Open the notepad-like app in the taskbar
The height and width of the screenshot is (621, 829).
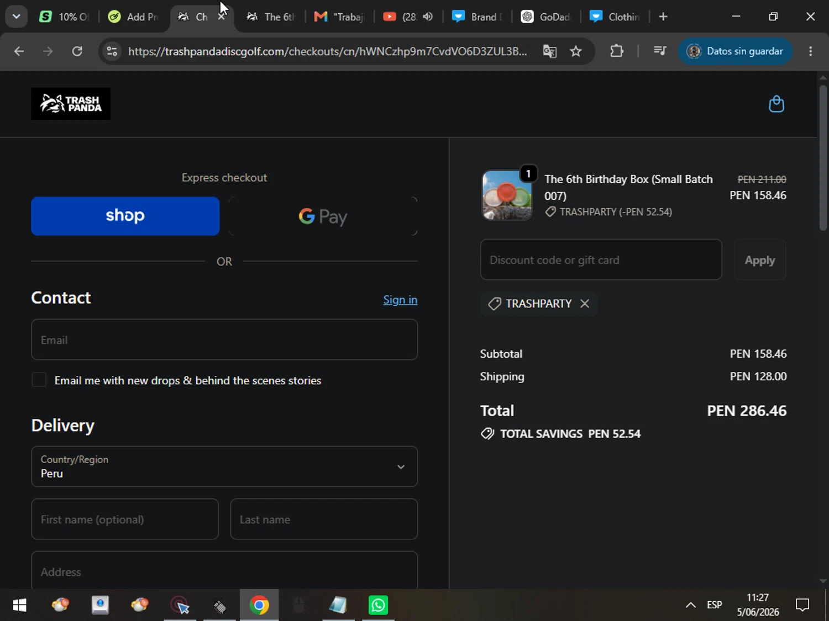[338, 605]
